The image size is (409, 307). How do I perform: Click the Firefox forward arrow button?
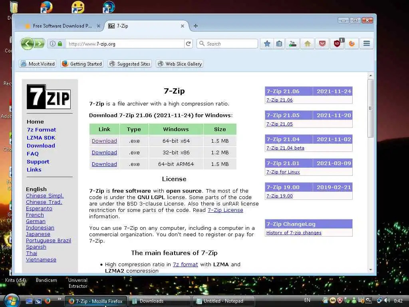40,44
